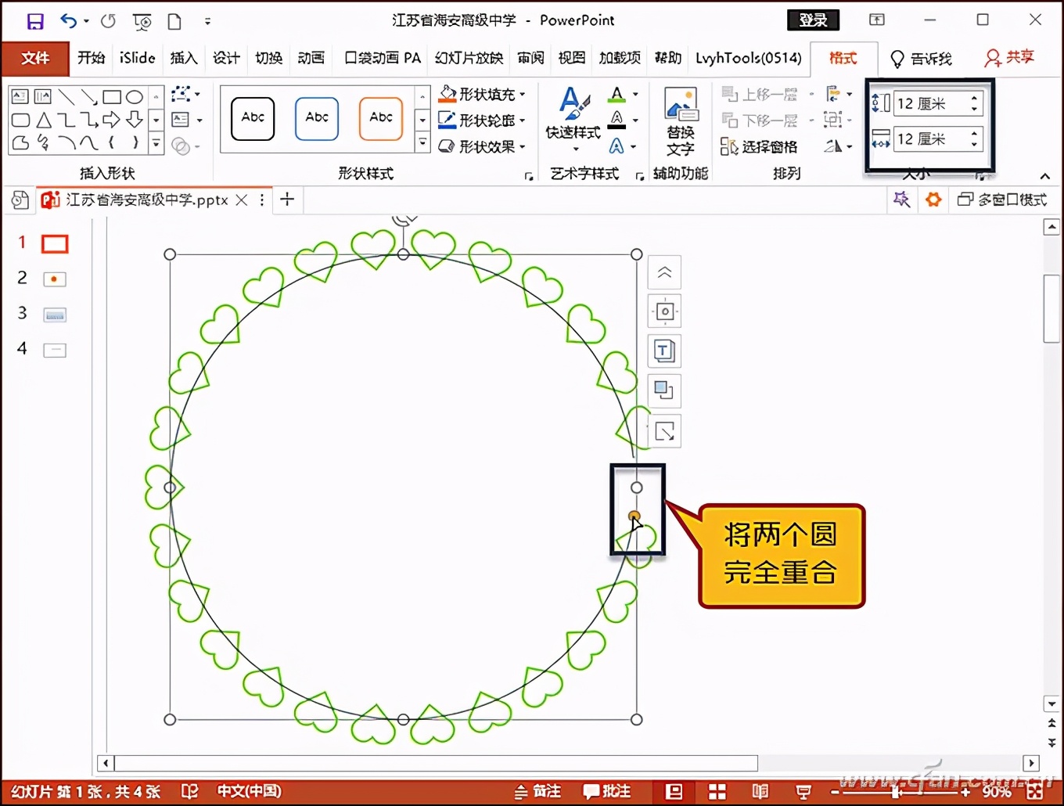
Task: Toggle 多窗口模式 multi-window mode
Action: click(1002, 200)
